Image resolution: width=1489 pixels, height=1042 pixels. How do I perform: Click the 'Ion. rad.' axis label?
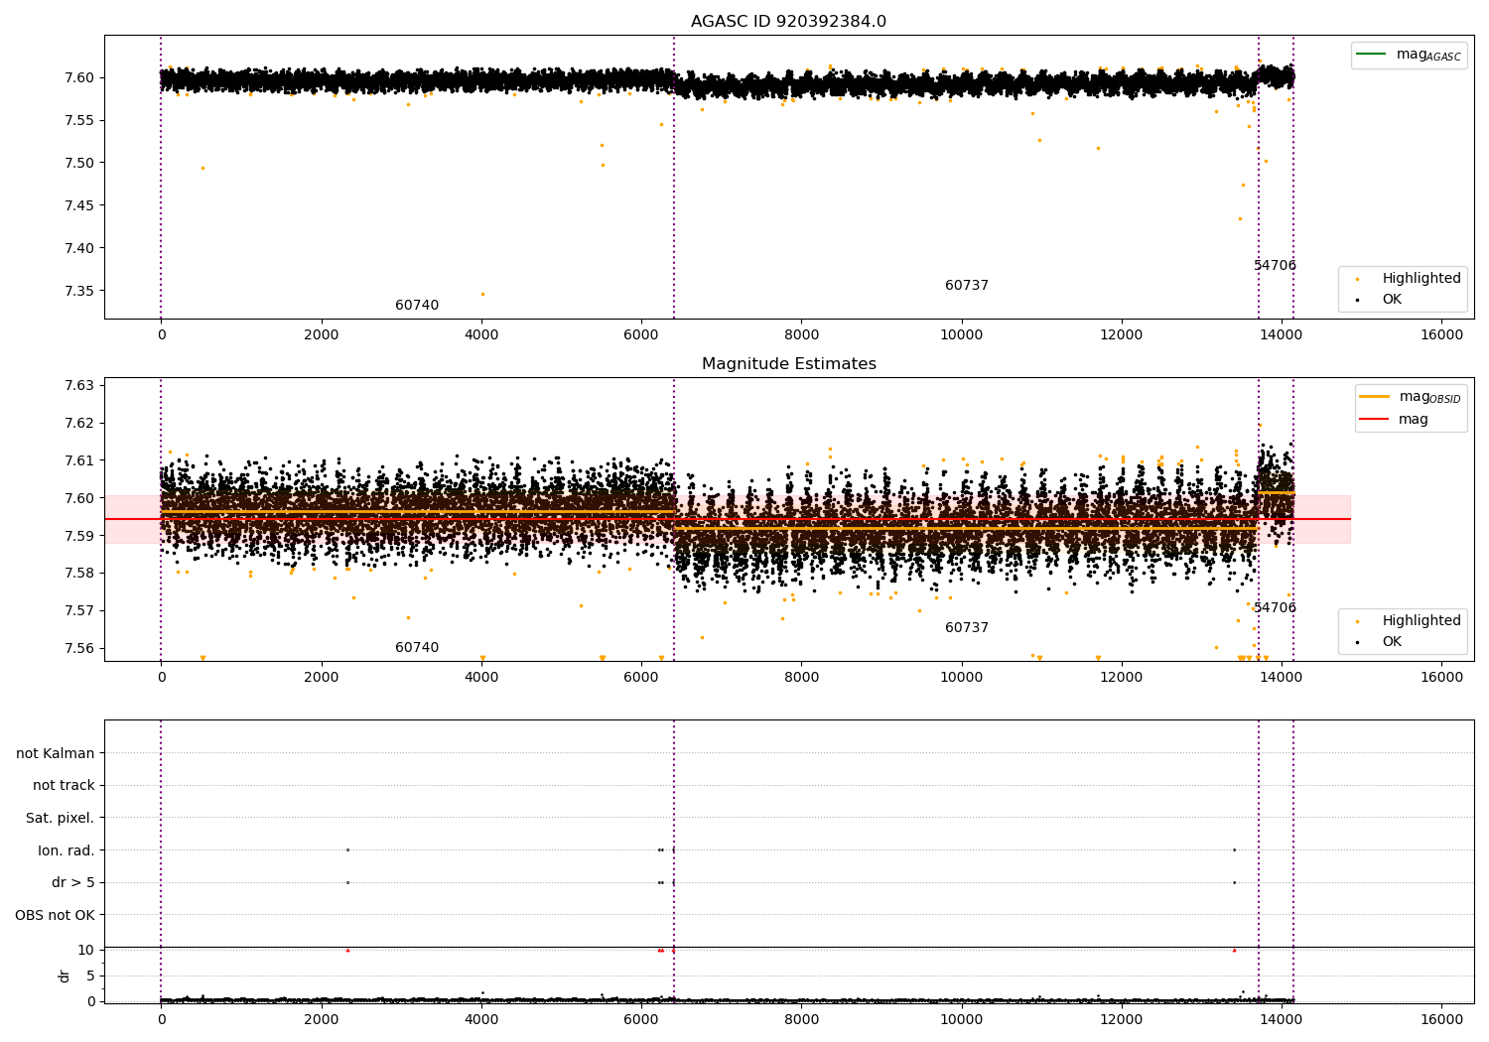67,850
